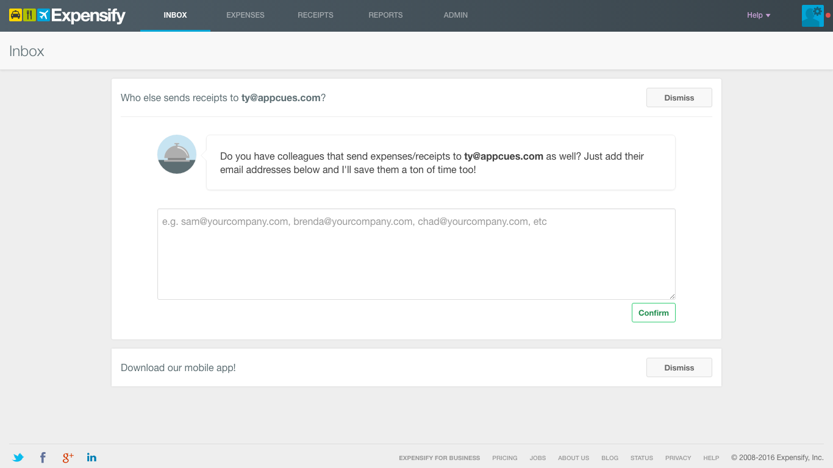Confirm the colleague email addresses
This screenshot has width=833, height=468.
653,313
